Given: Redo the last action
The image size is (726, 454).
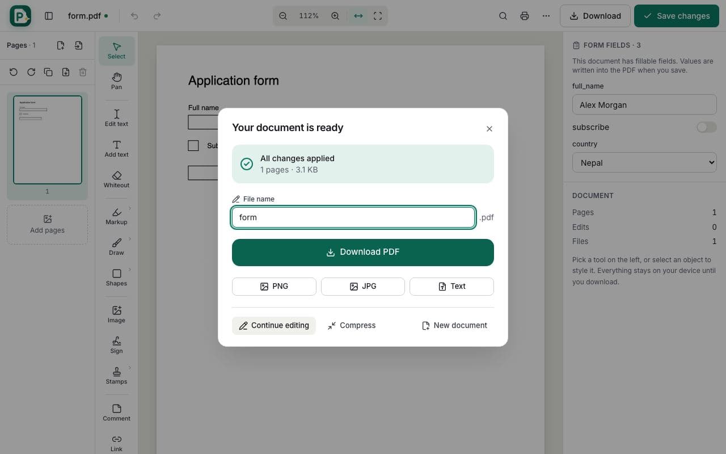Looking at the screenshot, I should point(157,16).
